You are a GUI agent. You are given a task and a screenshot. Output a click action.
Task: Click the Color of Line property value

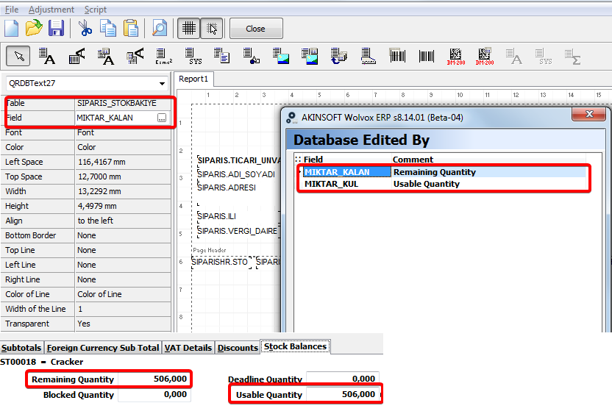tap(123, 294)
